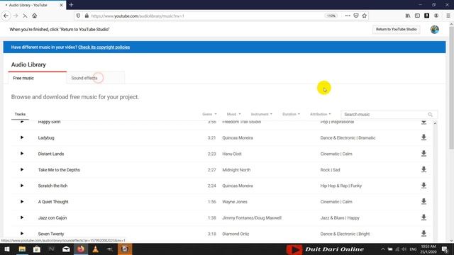Toggle the browser sidebar view

[417, 16]
